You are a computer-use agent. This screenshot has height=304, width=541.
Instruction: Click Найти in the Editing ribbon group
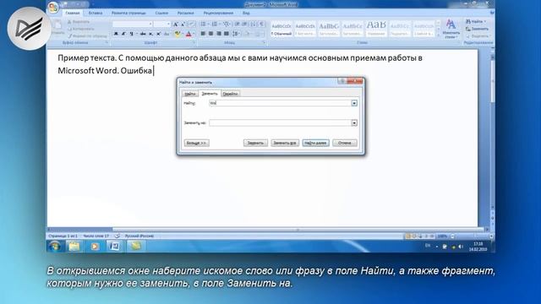click(476, 21)
